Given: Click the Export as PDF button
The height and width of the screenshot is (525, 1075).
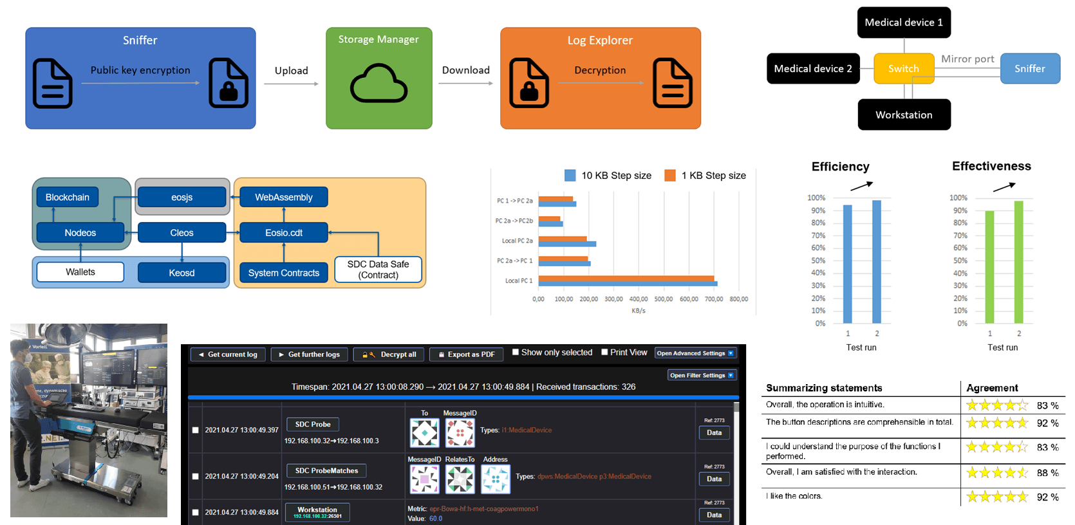Looking at the screenshot, I should (467, 355).
